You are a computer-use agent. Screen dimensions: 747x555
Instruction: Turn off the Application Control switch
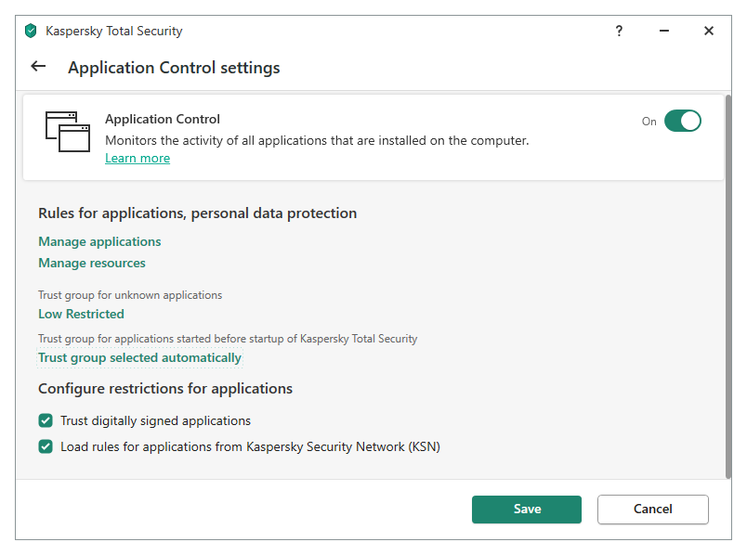[683, 121]
